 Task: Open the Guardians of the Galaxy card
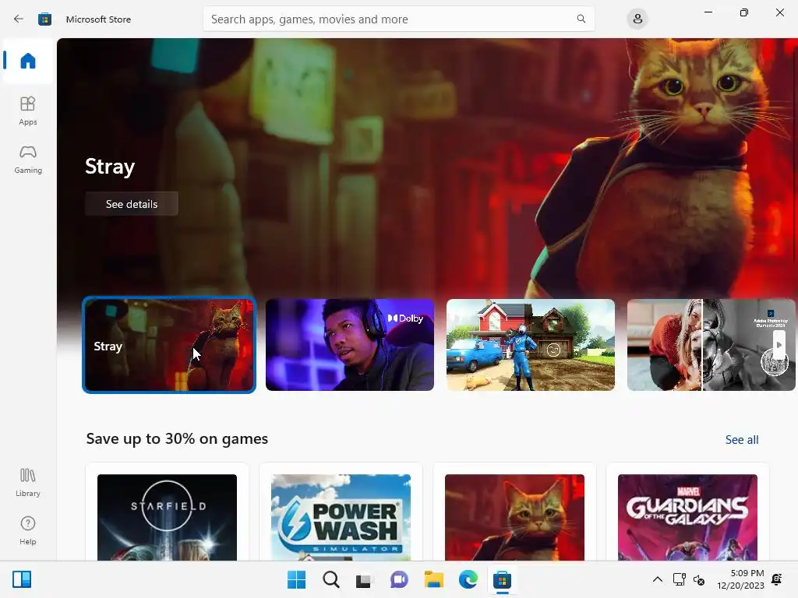(x=687, y=512)
